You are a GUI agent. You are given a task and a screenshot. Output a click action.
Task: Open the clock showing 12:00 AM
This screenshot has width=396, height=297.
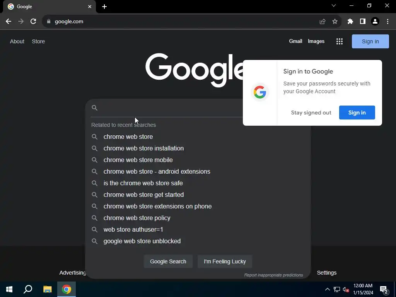pos(363,289)
